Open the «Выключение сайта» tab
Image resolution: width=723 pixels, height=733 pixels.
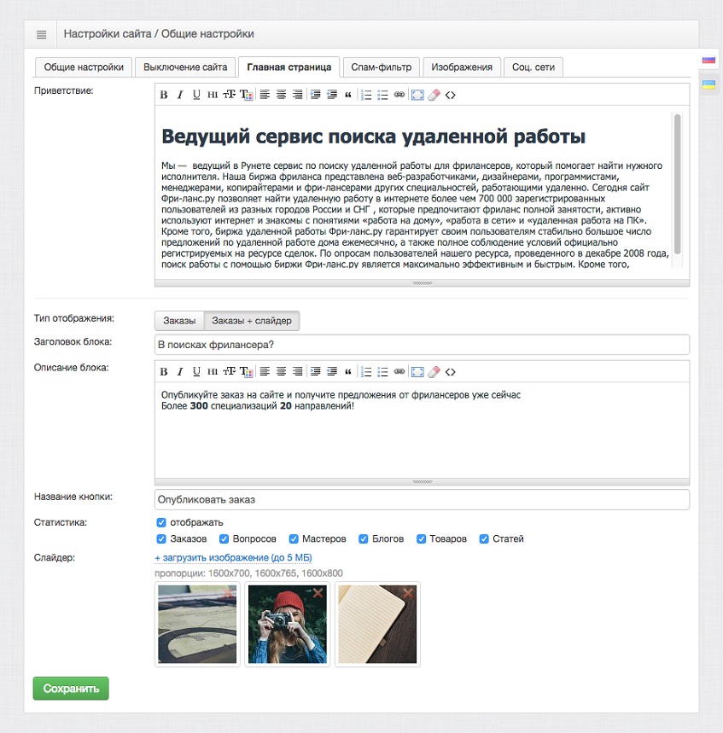[185, 67]
